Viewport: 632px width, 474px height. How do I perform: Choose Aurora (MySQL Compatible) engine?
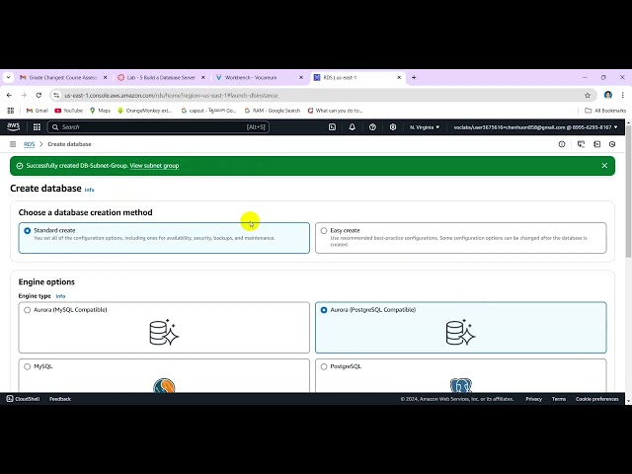coord(27,310)
